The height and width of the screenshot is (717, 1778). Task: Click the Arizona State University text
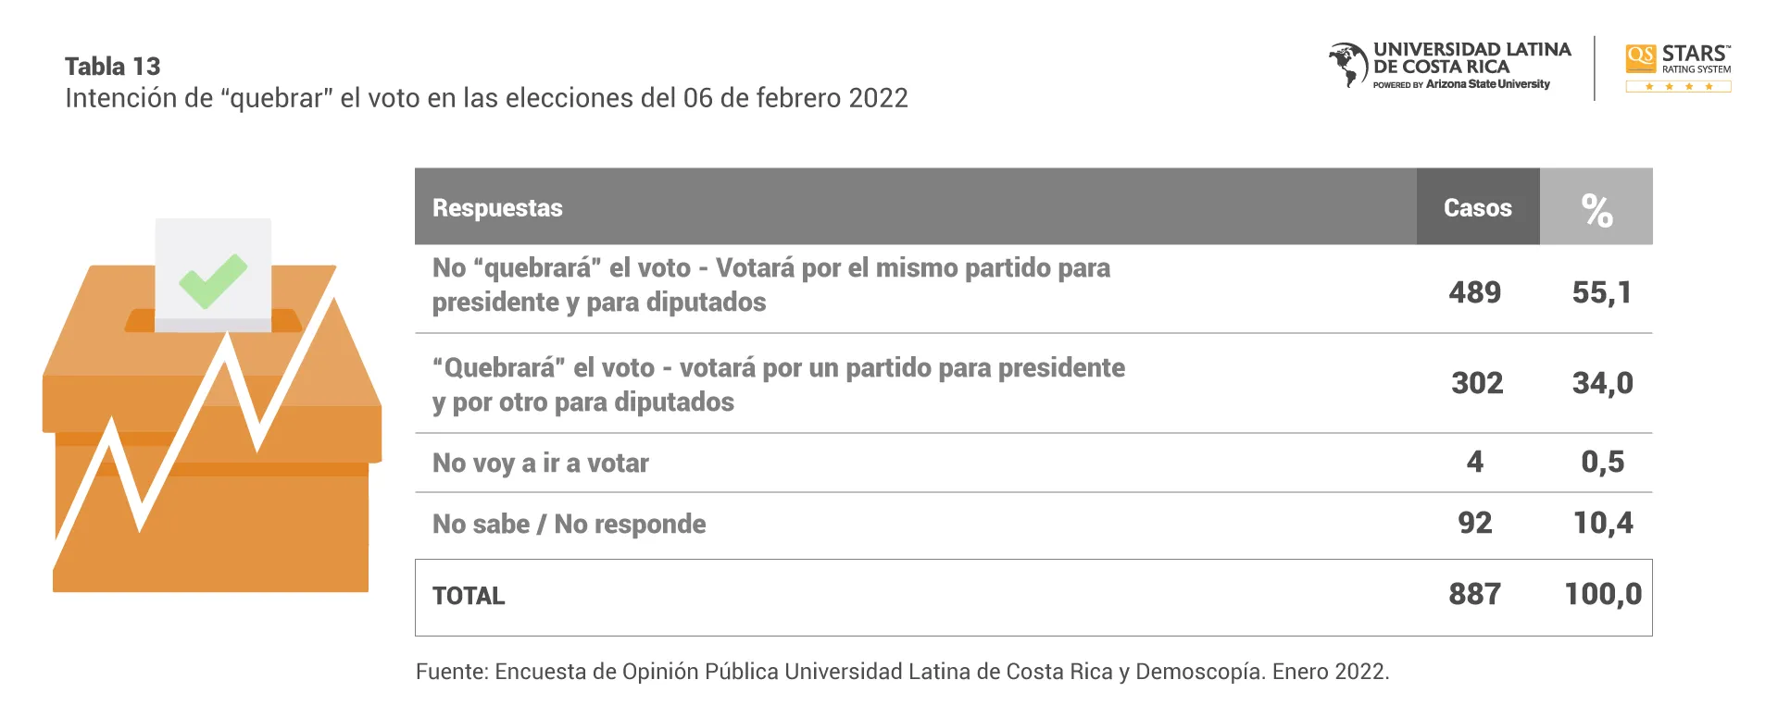point(1487,84)
